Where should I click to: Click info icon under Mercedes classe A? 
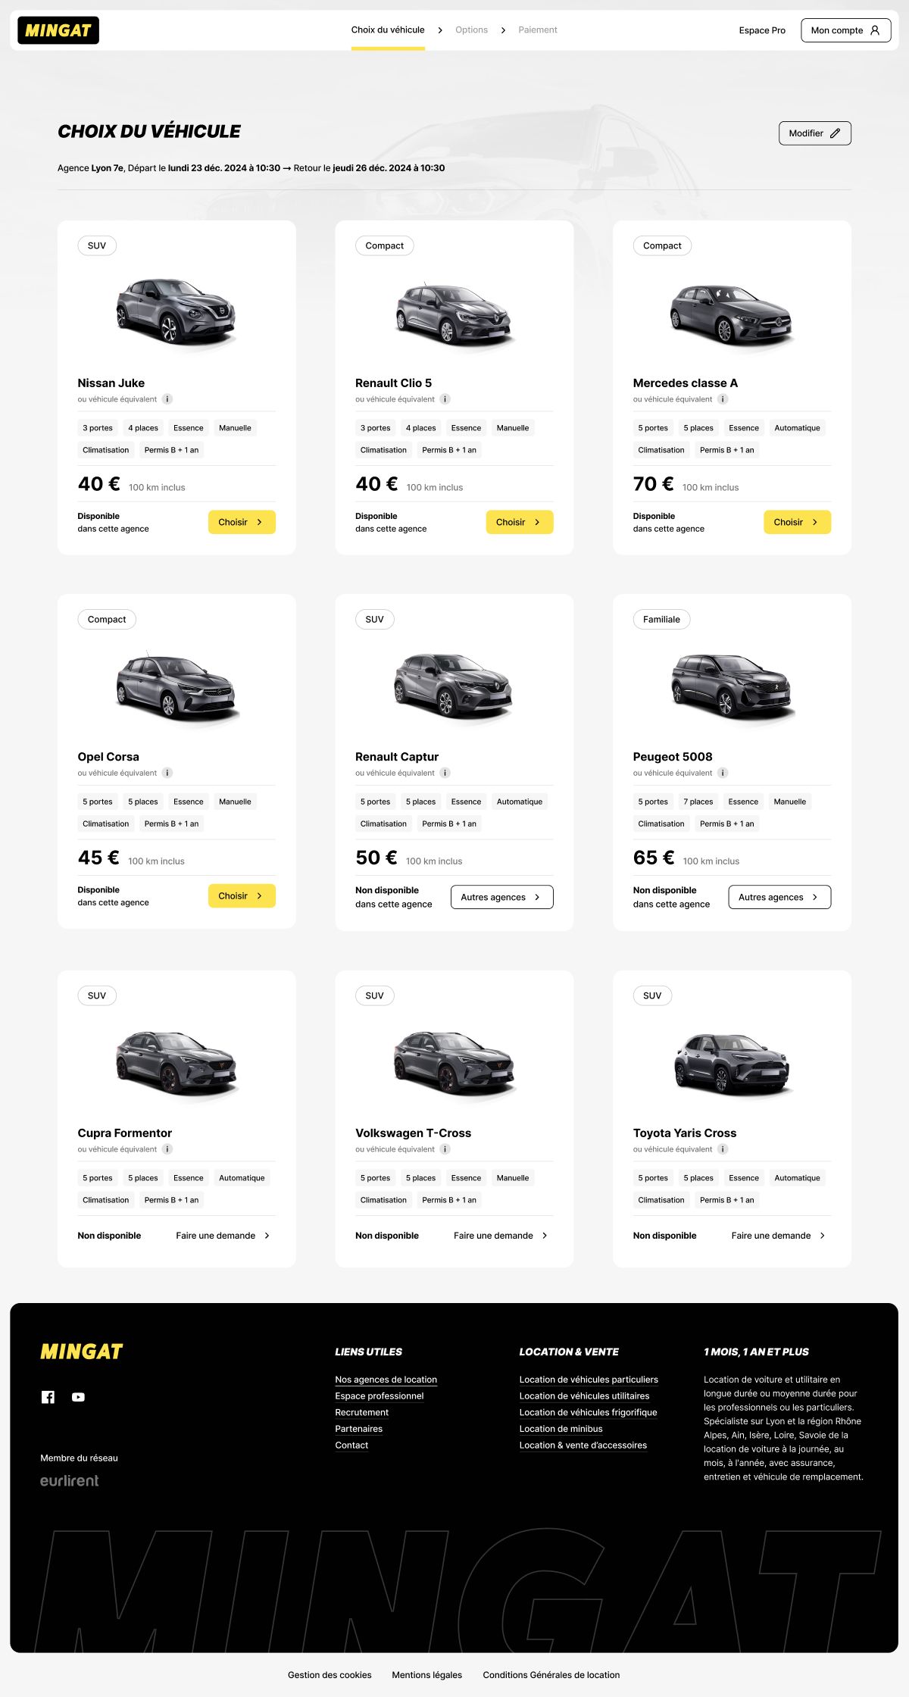click(723, 399)
